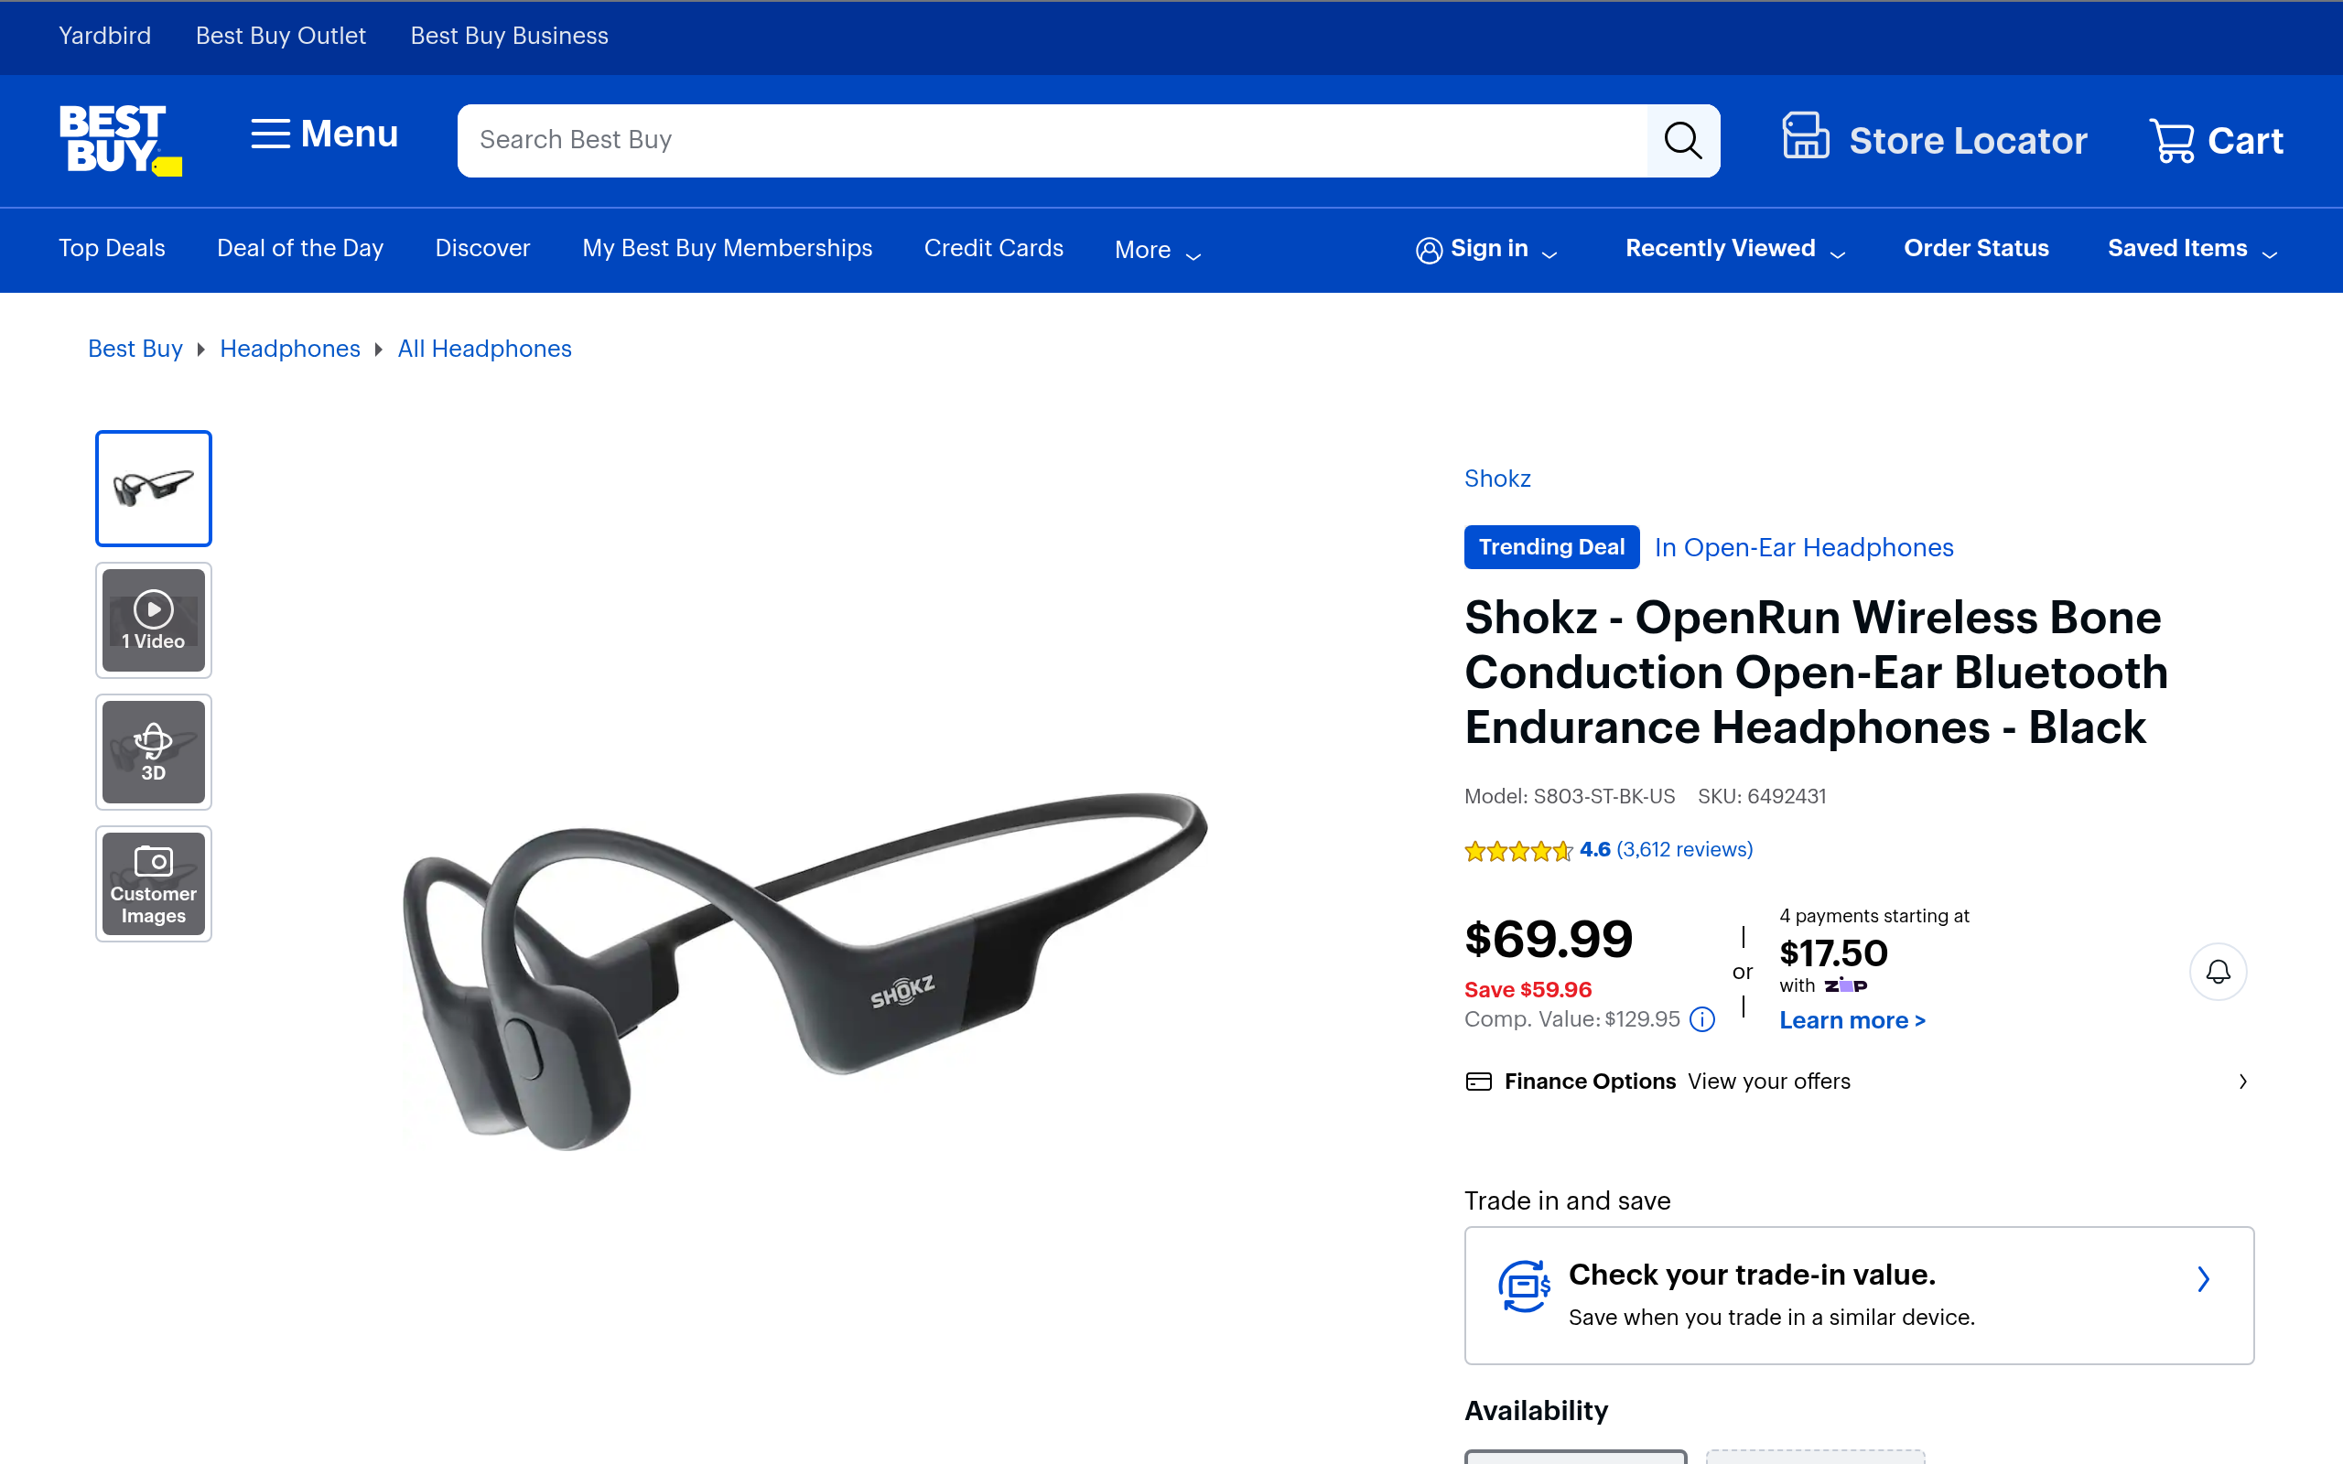Viewport: 2343px width, 1464px height.
Task: Open Customer Images thumbnail
Action: 154,884
